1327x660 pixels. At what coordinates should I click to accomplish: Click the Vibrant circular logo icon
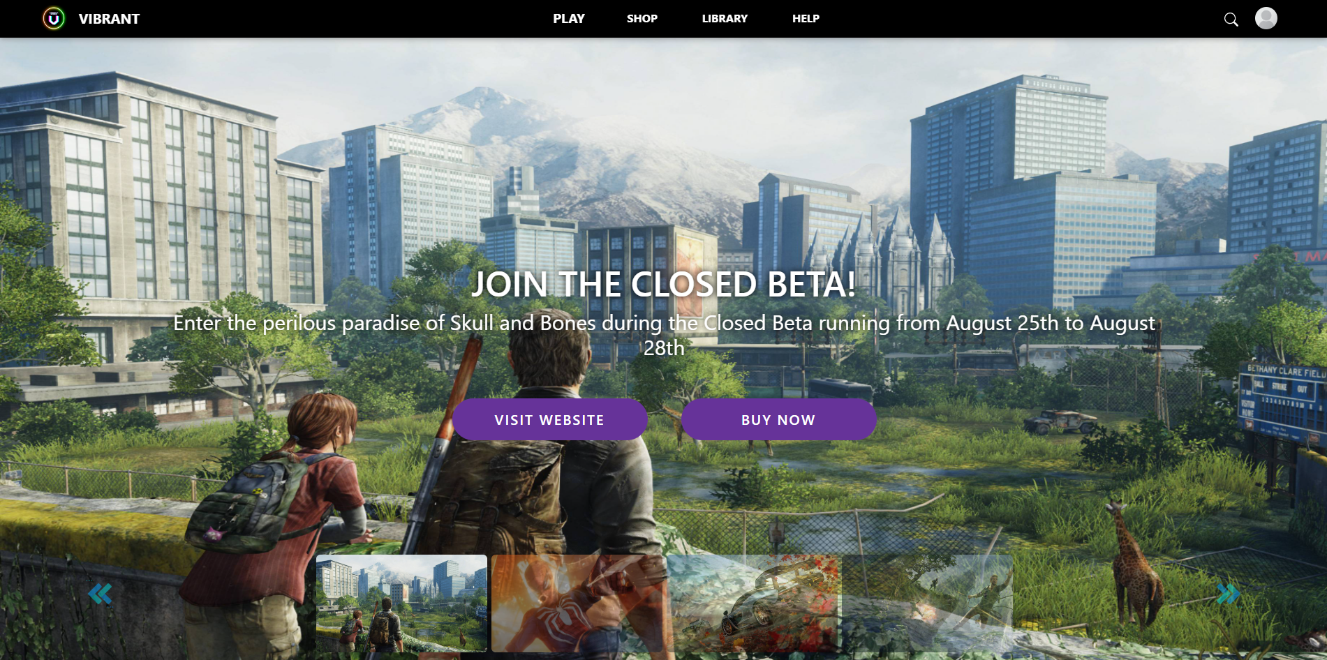(54, 18)
